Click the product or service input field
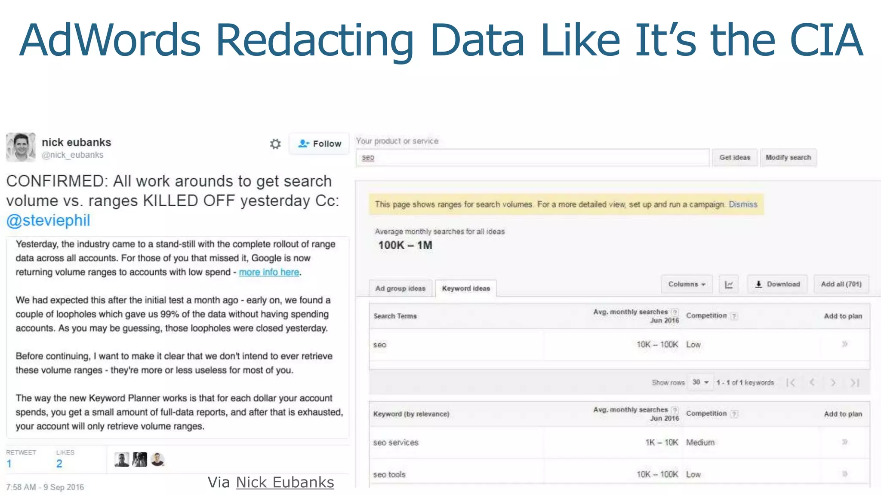 533,158
